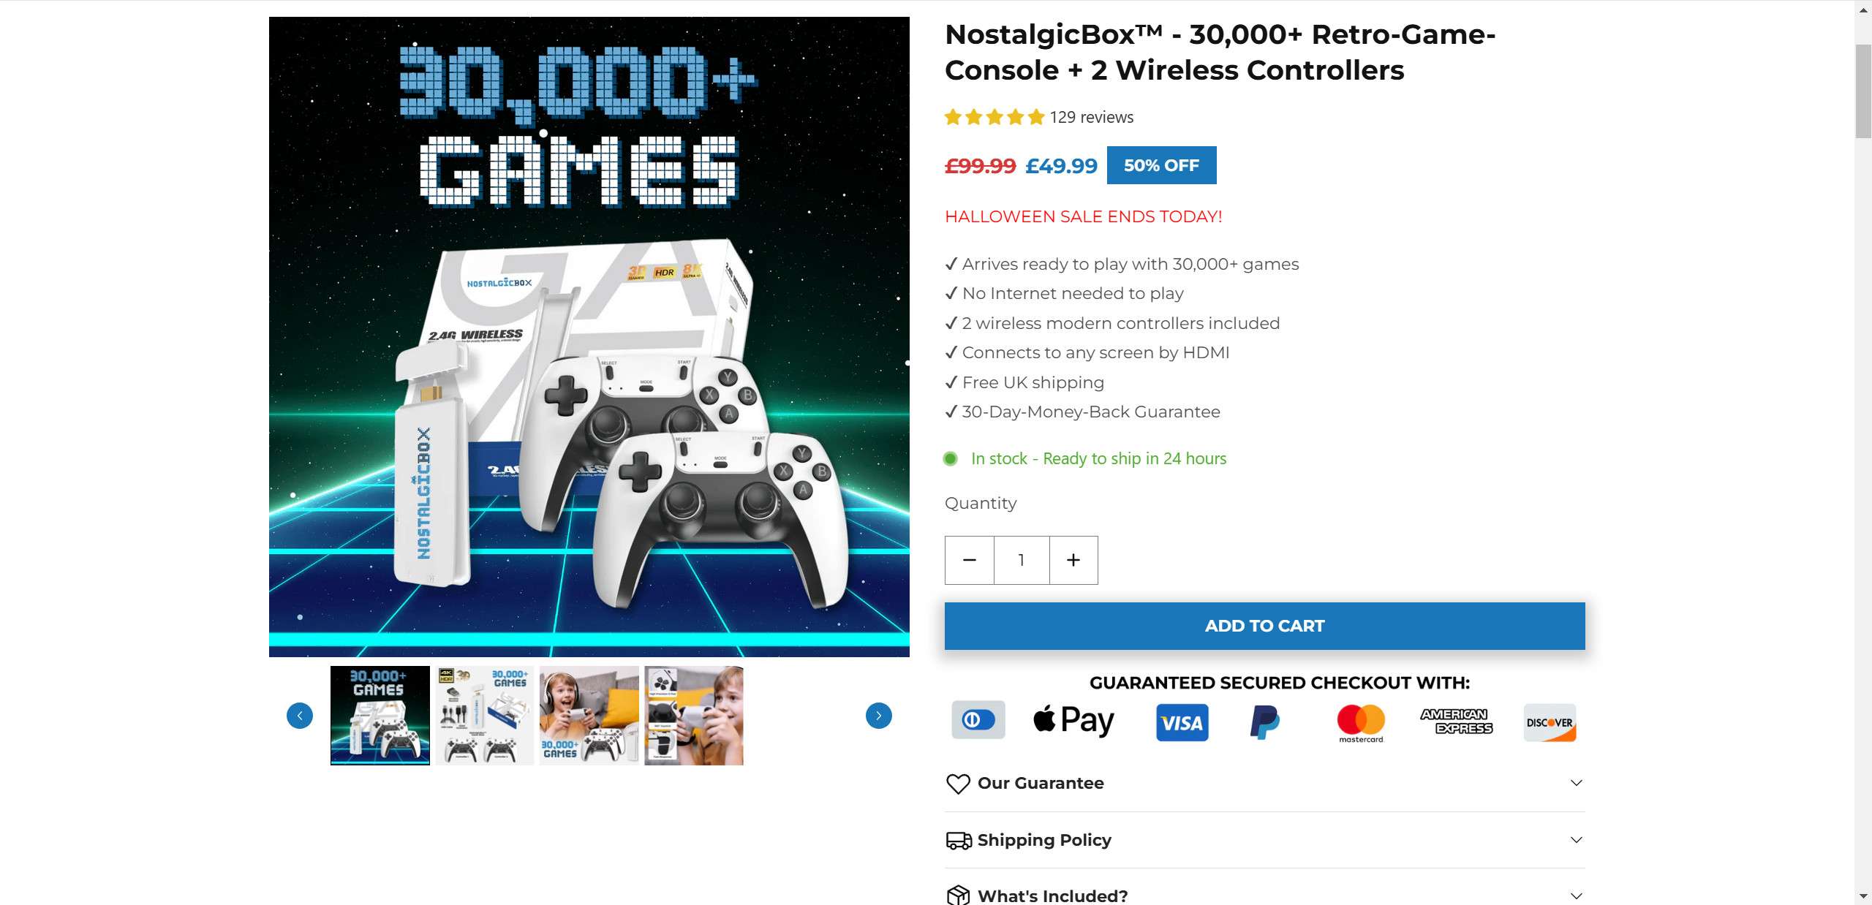Image resolution: width=1872 pixels, height=905 pixels.
Task: Open the 129 reviews link
Action: [x=1091, y=117]
